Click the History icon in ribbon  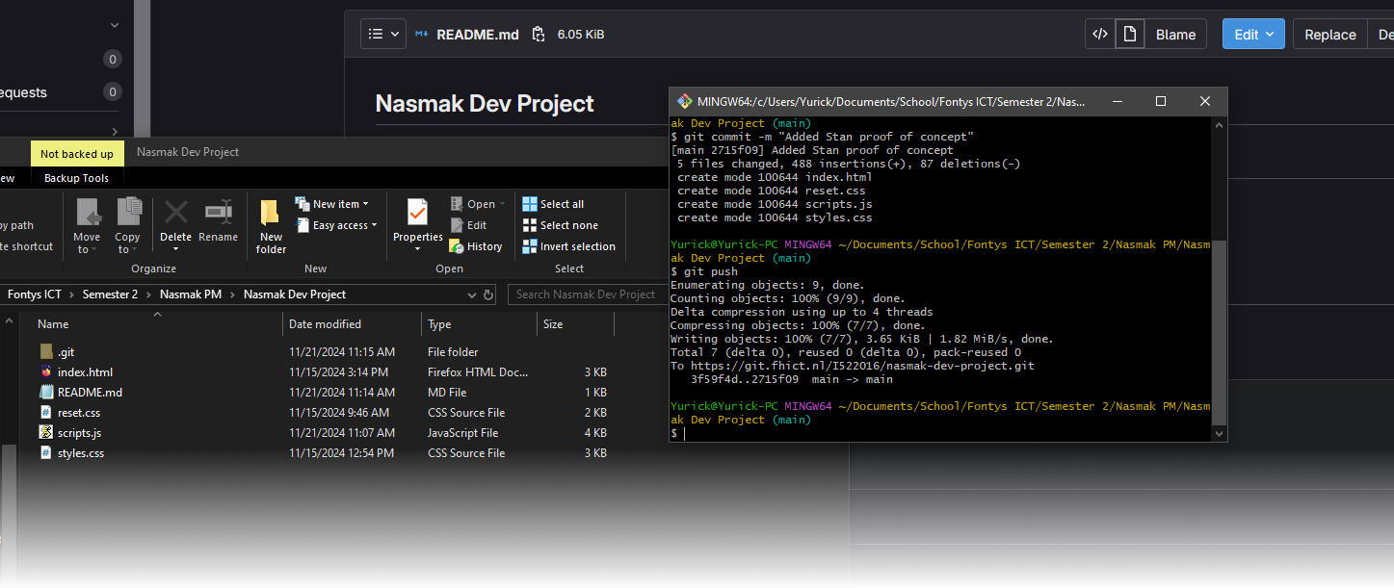click(476, 246)
